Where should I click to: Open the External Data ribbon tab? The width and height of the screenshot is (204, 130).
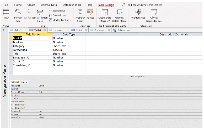(49, 5)
